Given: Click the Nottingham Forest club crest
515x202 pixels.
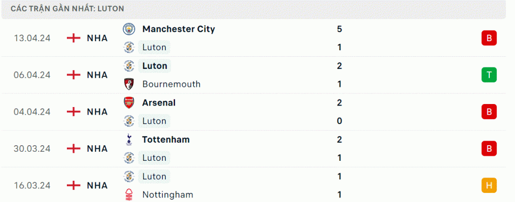Looking at the screenshot, I should click(129, 195).
